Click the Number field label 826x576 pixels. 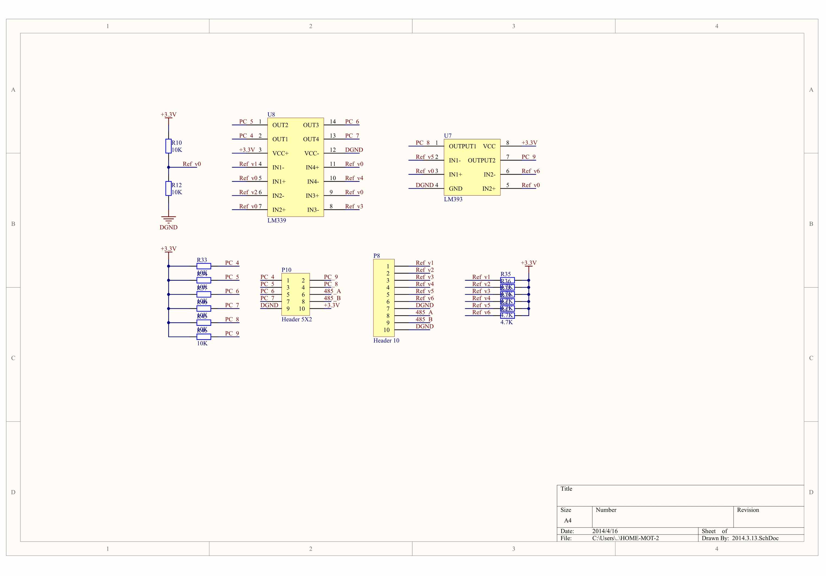pos(606,510)
